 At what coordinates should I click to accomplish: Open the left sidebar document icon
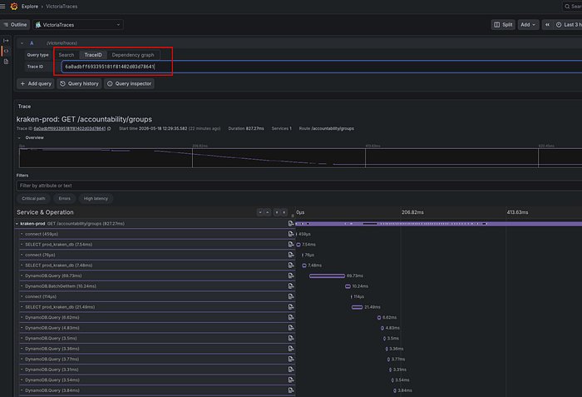[x=6, y=62]
